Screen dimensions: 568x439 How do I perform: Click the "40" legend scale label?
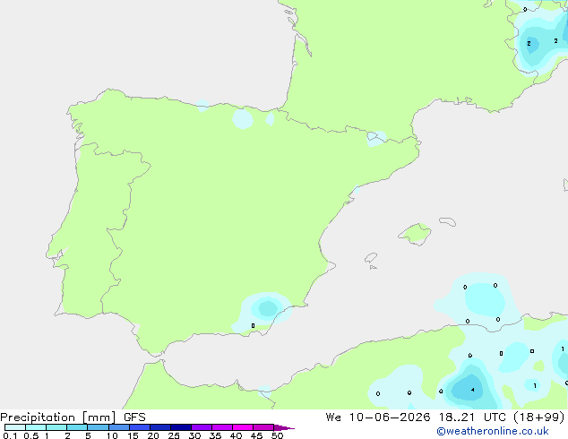click(236, 435)
